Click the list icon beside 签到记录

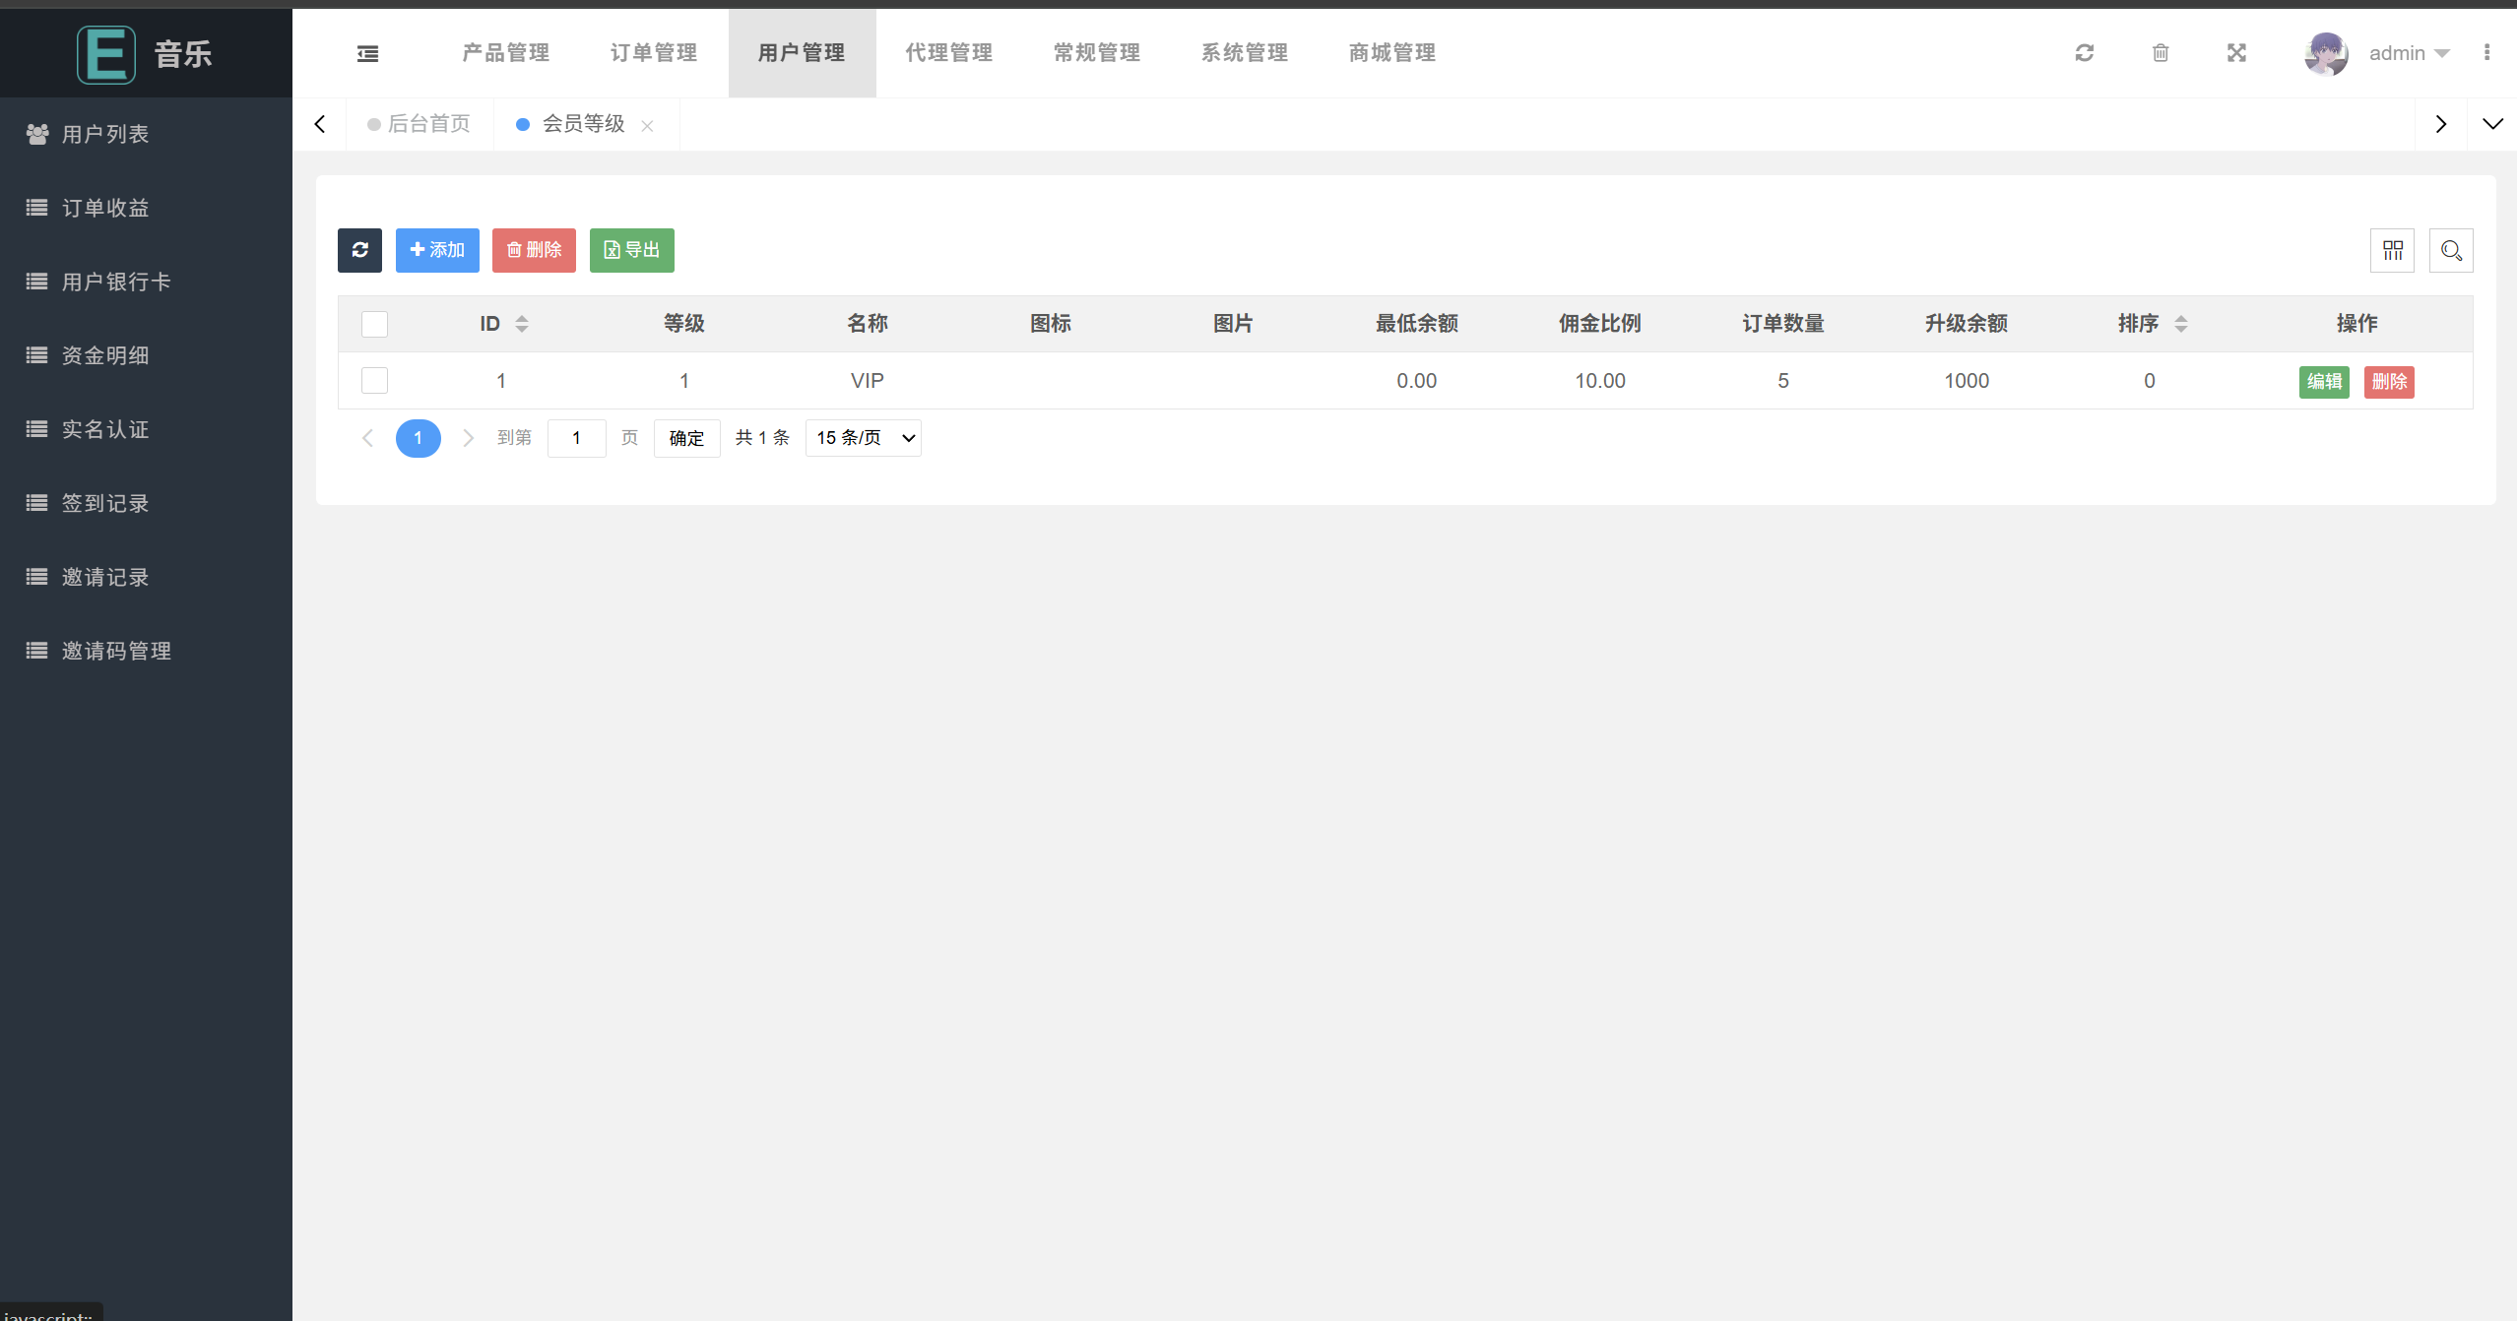[36, 503]
